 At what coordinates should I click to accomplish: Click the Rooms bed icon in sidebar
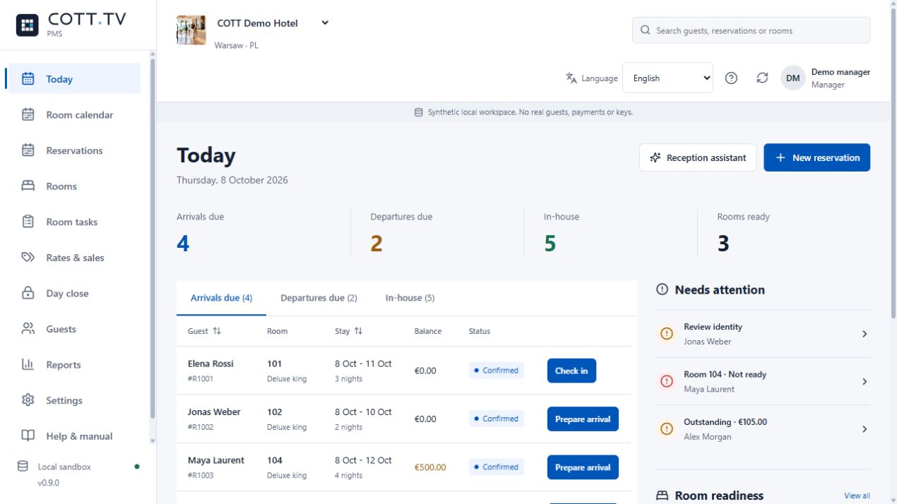click(28, 186)
